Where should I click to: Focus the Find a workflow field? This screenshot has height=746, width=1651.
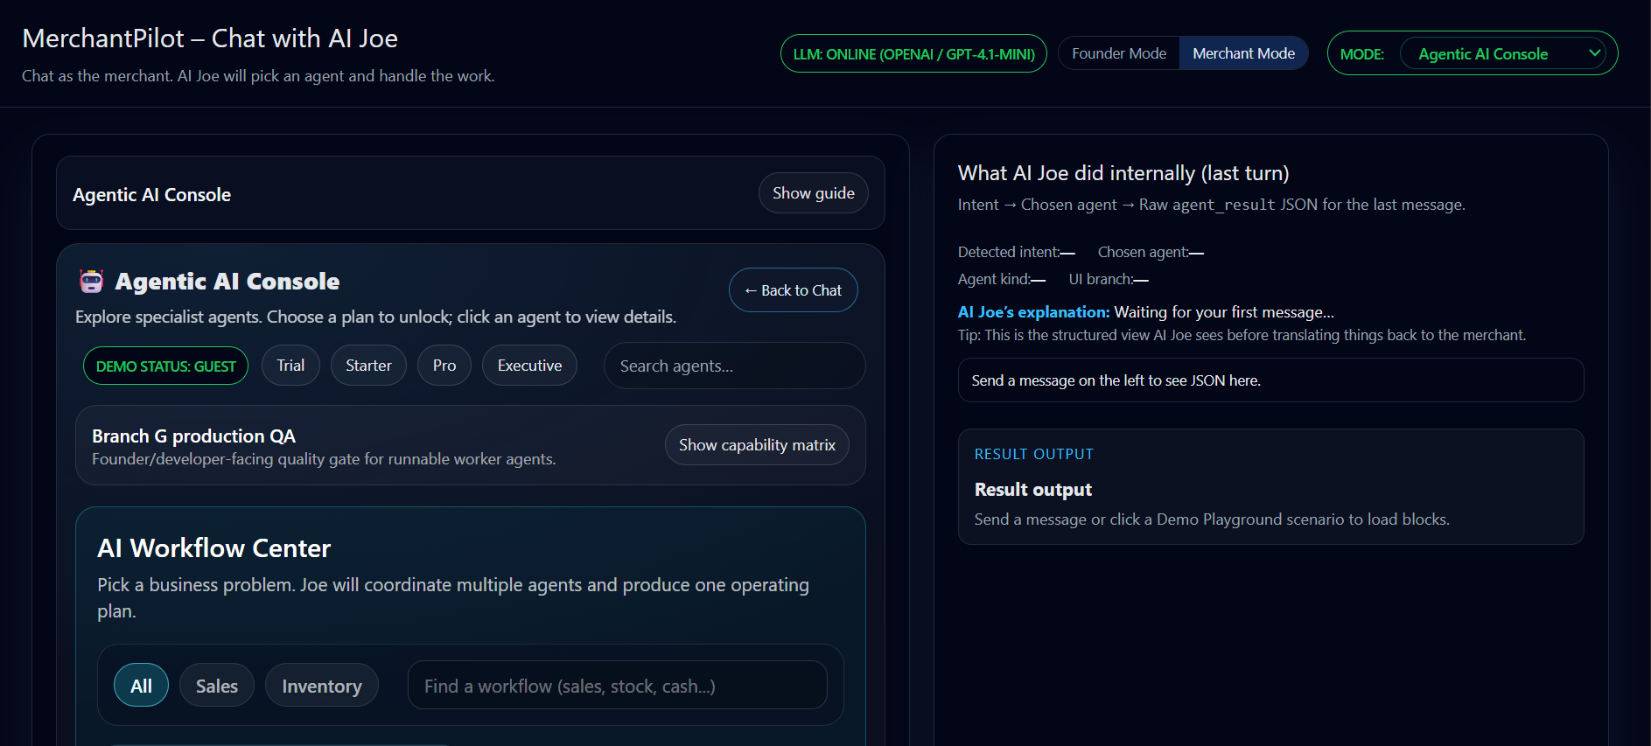pos(617,686)
